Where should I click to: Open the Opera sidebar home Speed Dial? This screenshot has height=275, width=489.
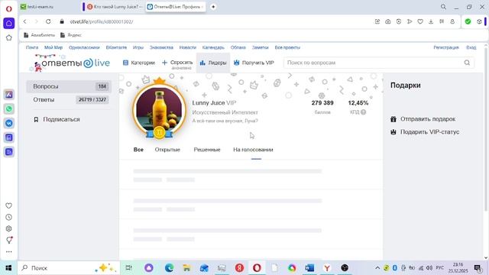[8, 24]
